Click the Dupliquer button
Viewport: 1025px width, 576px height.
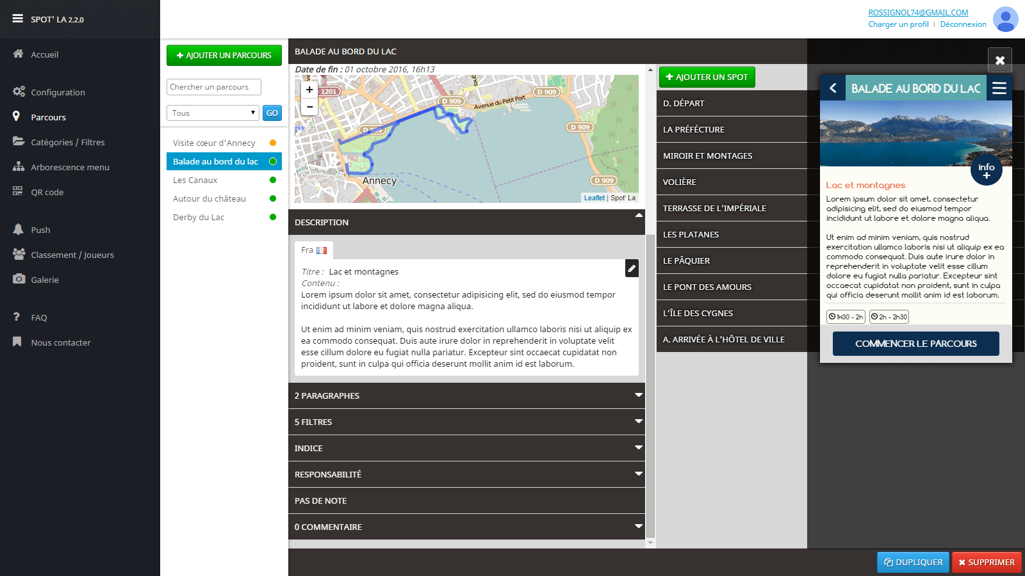913,562
